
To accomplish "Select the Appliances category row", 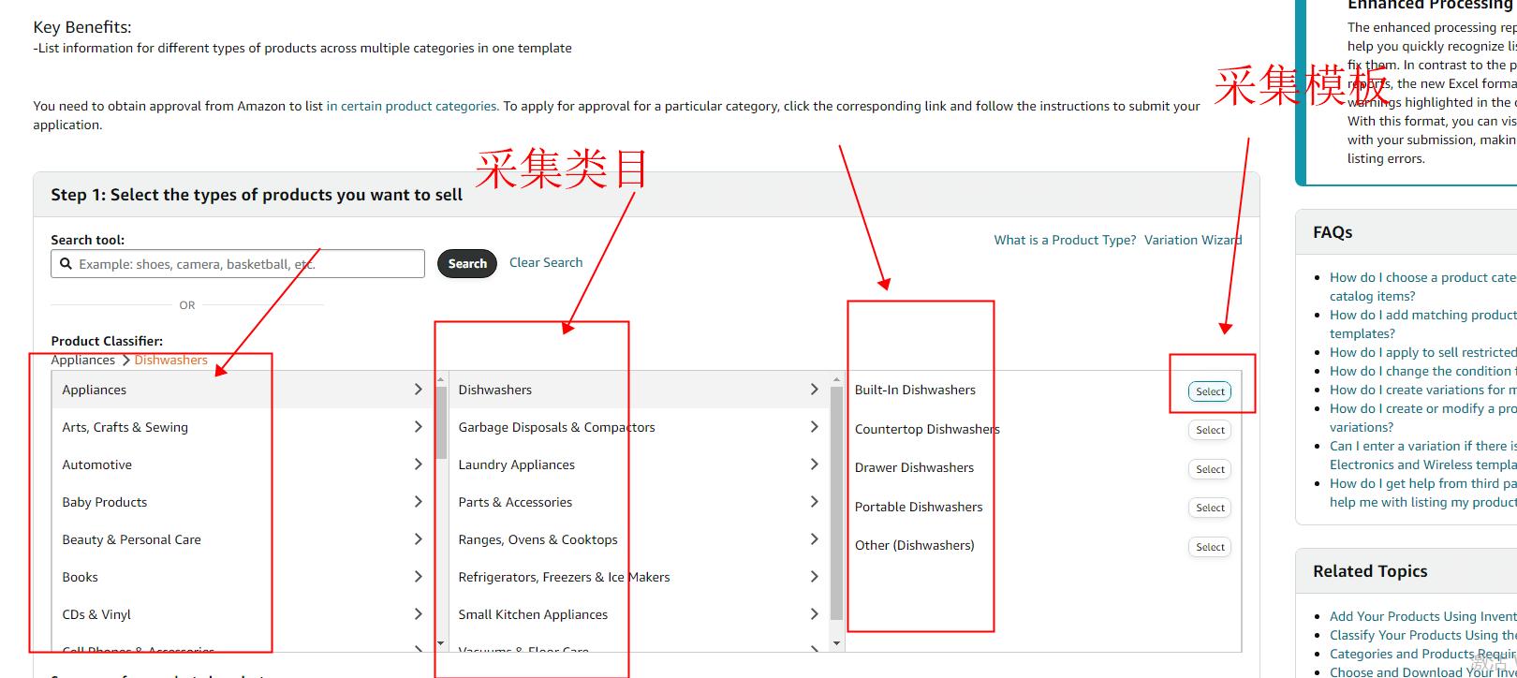I will tap(243, 390).
